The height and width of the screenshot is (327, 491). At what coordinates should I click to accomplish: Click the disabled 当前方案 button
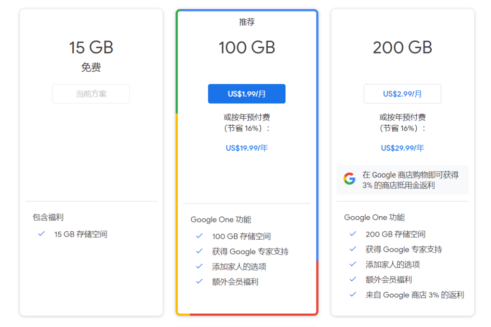click(91, 94)
